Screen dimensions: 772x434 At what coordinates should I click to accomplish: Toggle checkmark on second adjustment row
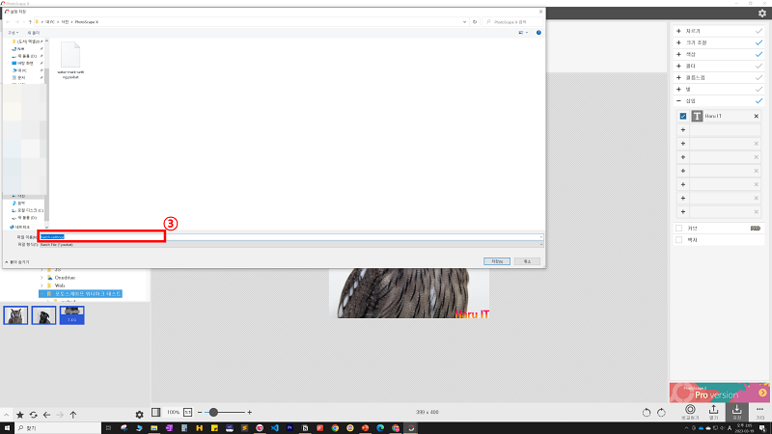coord(758,42)
